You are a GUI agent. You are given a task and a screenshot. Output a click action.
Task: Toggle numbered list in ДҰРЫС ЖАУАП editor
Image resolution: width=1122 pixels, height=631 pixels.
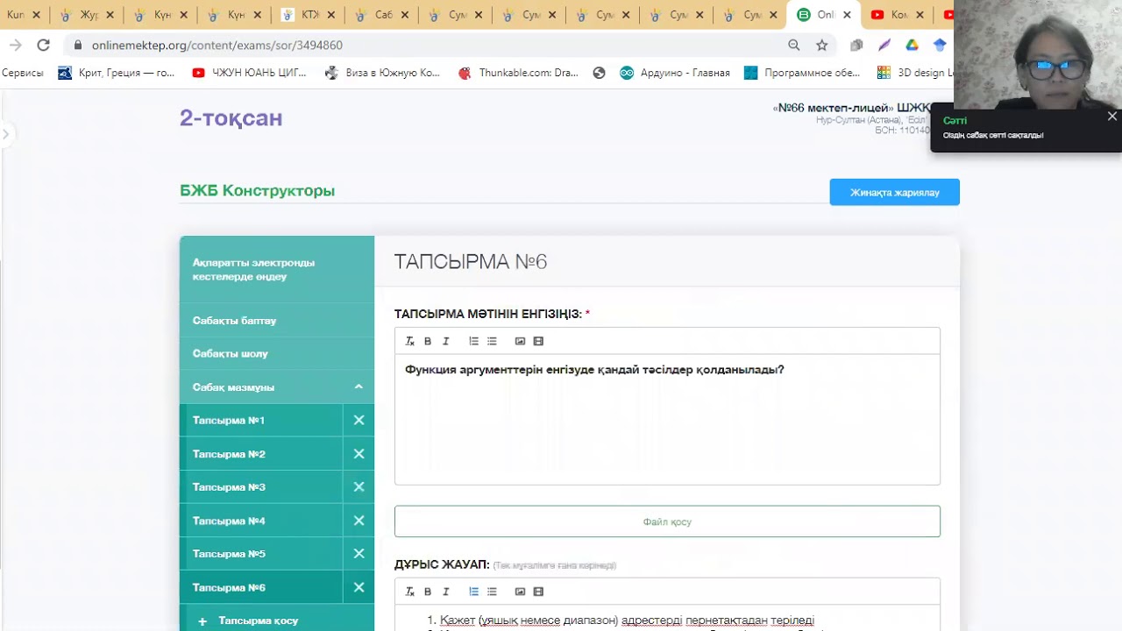pos(473,592)
